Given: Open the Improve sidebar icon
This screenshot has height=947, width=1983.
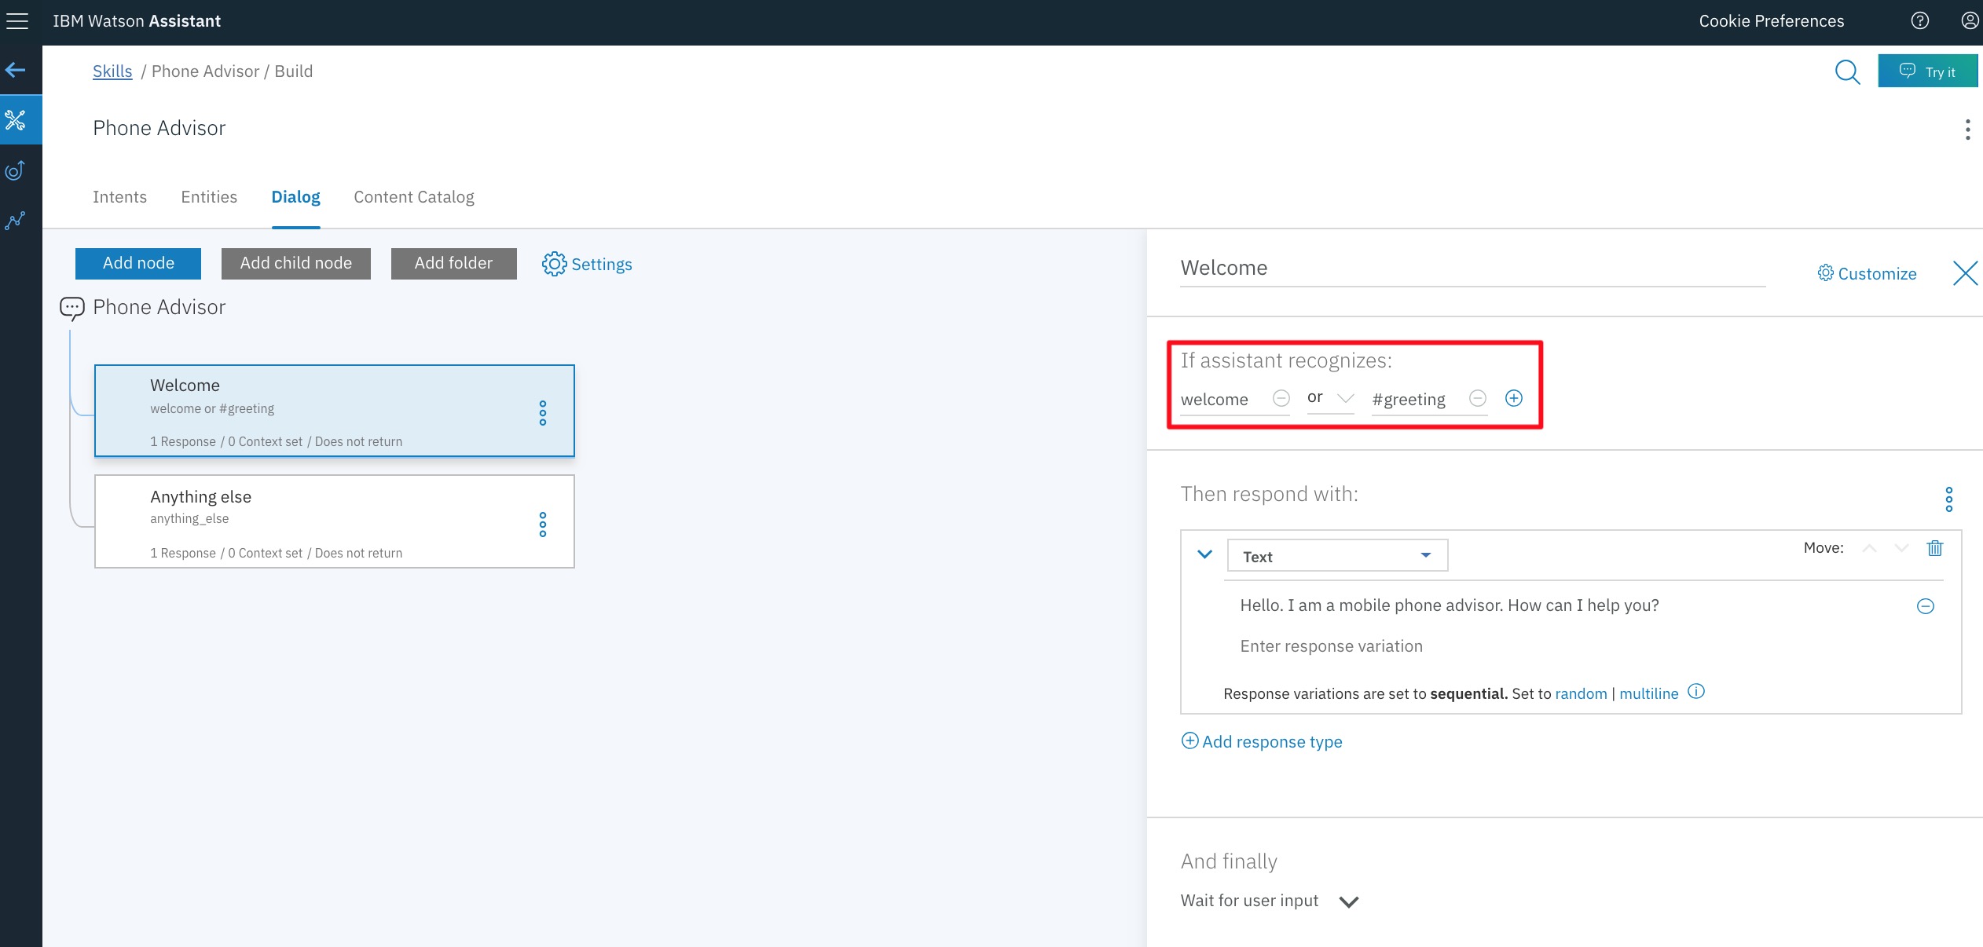Looking at the screenshot, I should click(16, 170).
